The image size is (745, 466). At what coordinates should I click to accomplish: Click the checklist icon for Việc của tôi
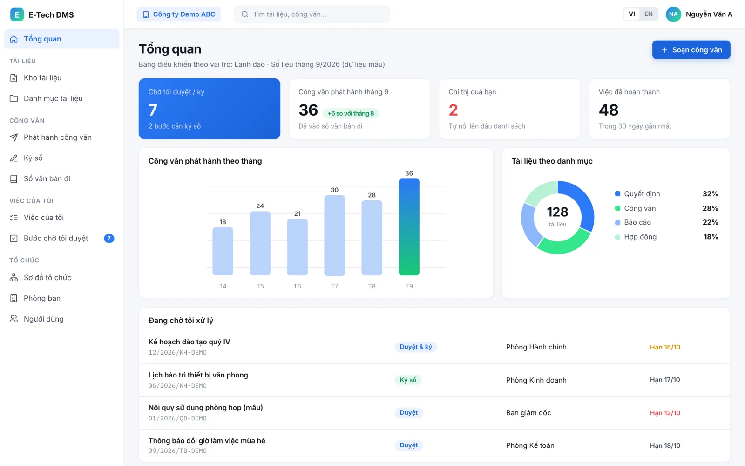(14, 218)
